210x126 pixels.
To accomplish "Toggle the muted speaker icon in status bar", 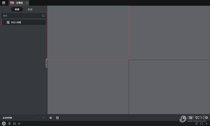I will pyautogui.click(x=19, y=124).
